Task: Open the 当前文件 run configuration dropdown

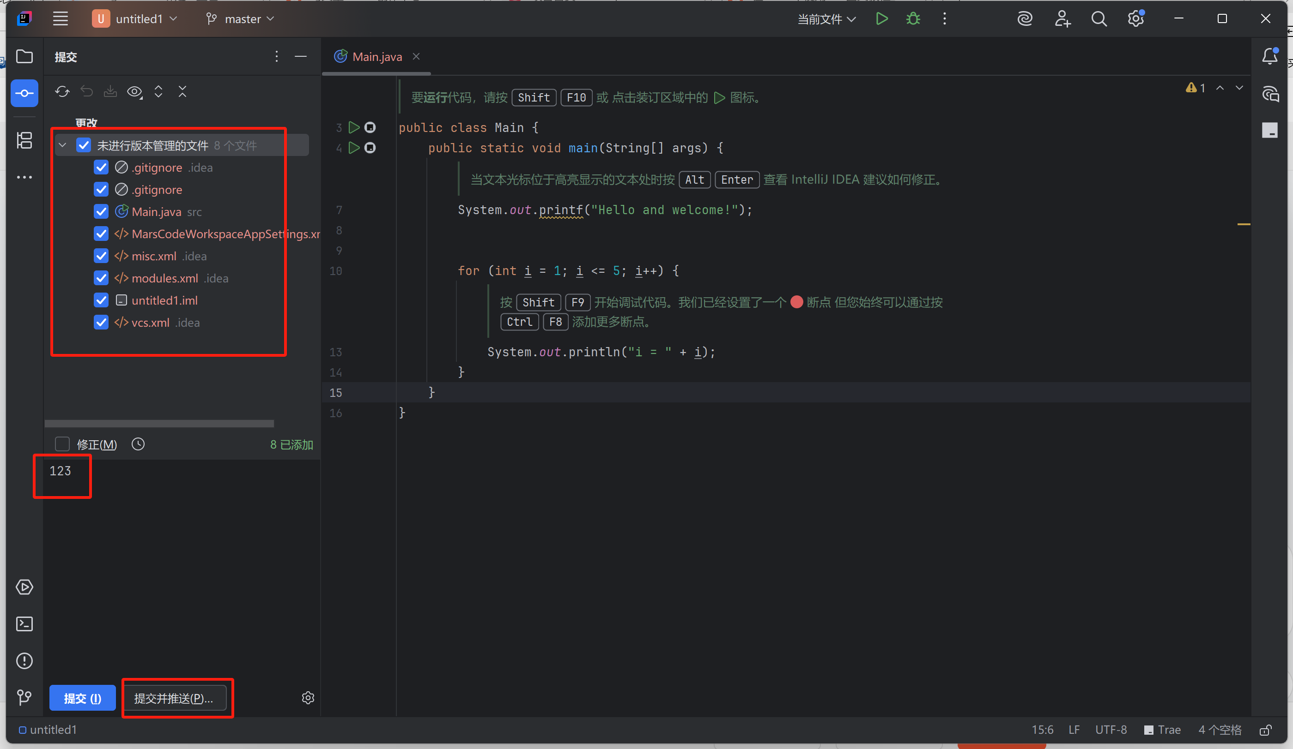Action: (x=826, y=19)
